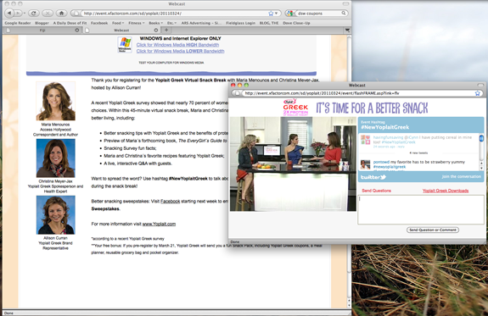Click the Windows Media logo icon
488x316 pixels.
(125, 45)
